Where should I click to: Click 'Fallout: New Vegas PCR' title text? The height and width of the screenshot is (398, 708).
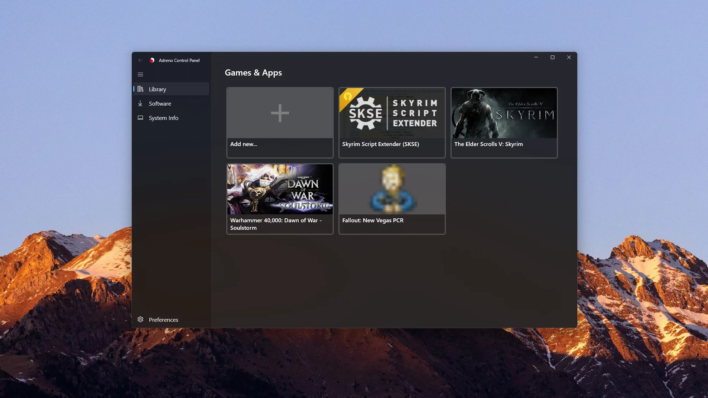373,220
